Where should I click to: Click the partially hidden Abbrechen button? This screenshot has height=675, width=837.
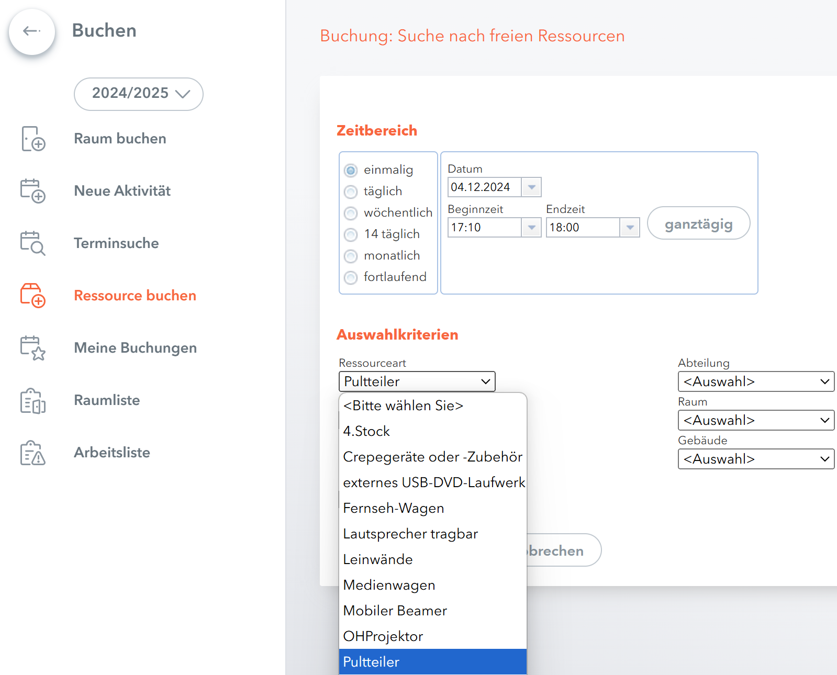[x=563, y=550]
